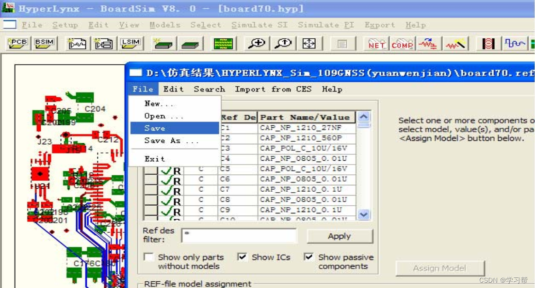Choose New... in the File dropdown
Screen dimensions: 535x288
175,104
